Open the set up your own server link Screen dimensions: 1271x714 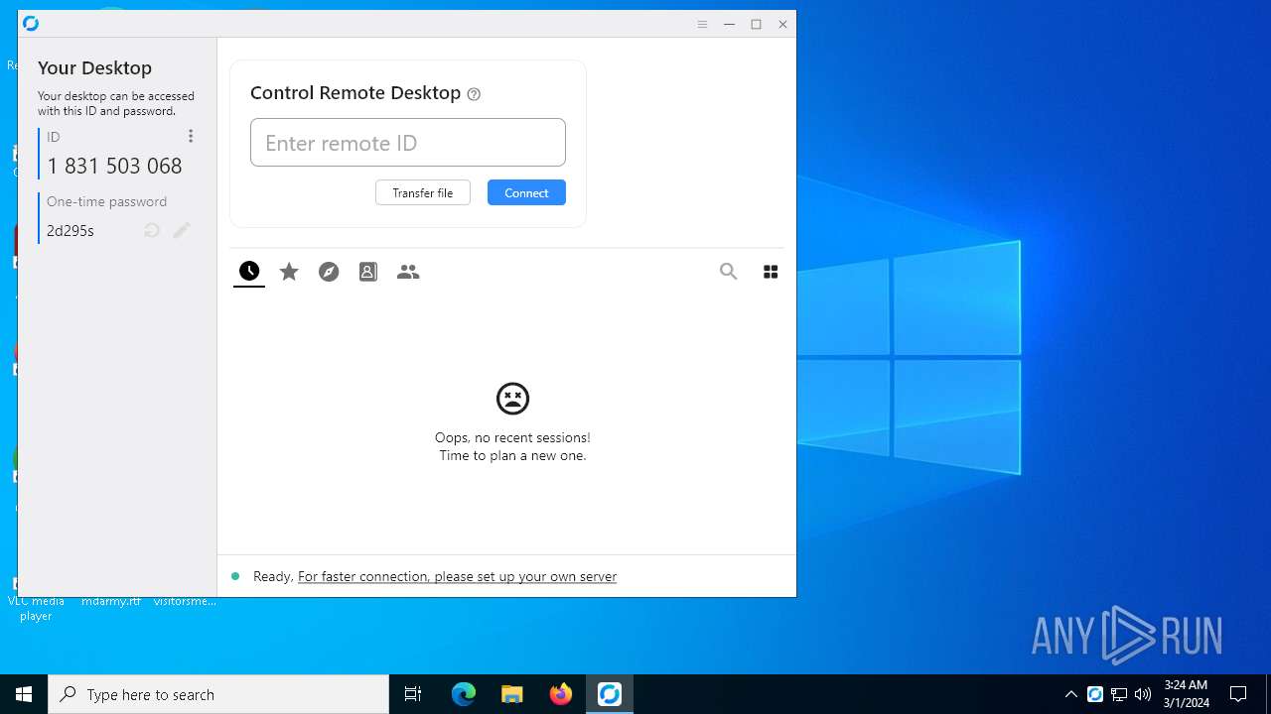[457, 576]
